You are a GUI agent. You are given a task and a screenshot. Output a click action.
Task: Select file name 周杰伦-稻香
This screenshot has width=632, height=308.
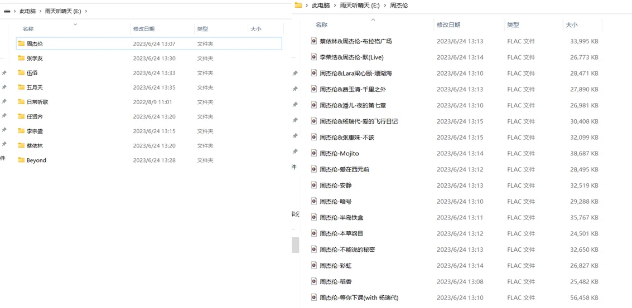click(x=336, y=281)
